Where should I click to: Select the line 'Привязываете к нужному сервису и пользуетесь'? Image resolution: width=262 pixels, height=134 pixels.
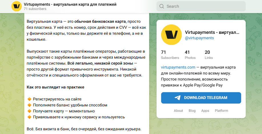(79, 117)
